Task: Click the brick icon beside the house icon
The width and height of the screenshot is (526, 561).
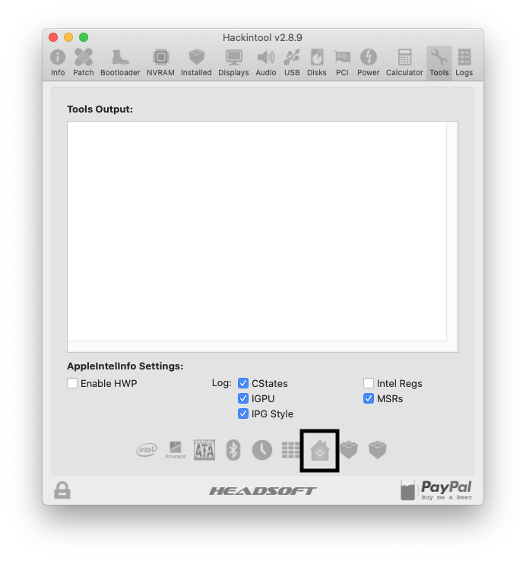Action: click(x=349, y=450)
